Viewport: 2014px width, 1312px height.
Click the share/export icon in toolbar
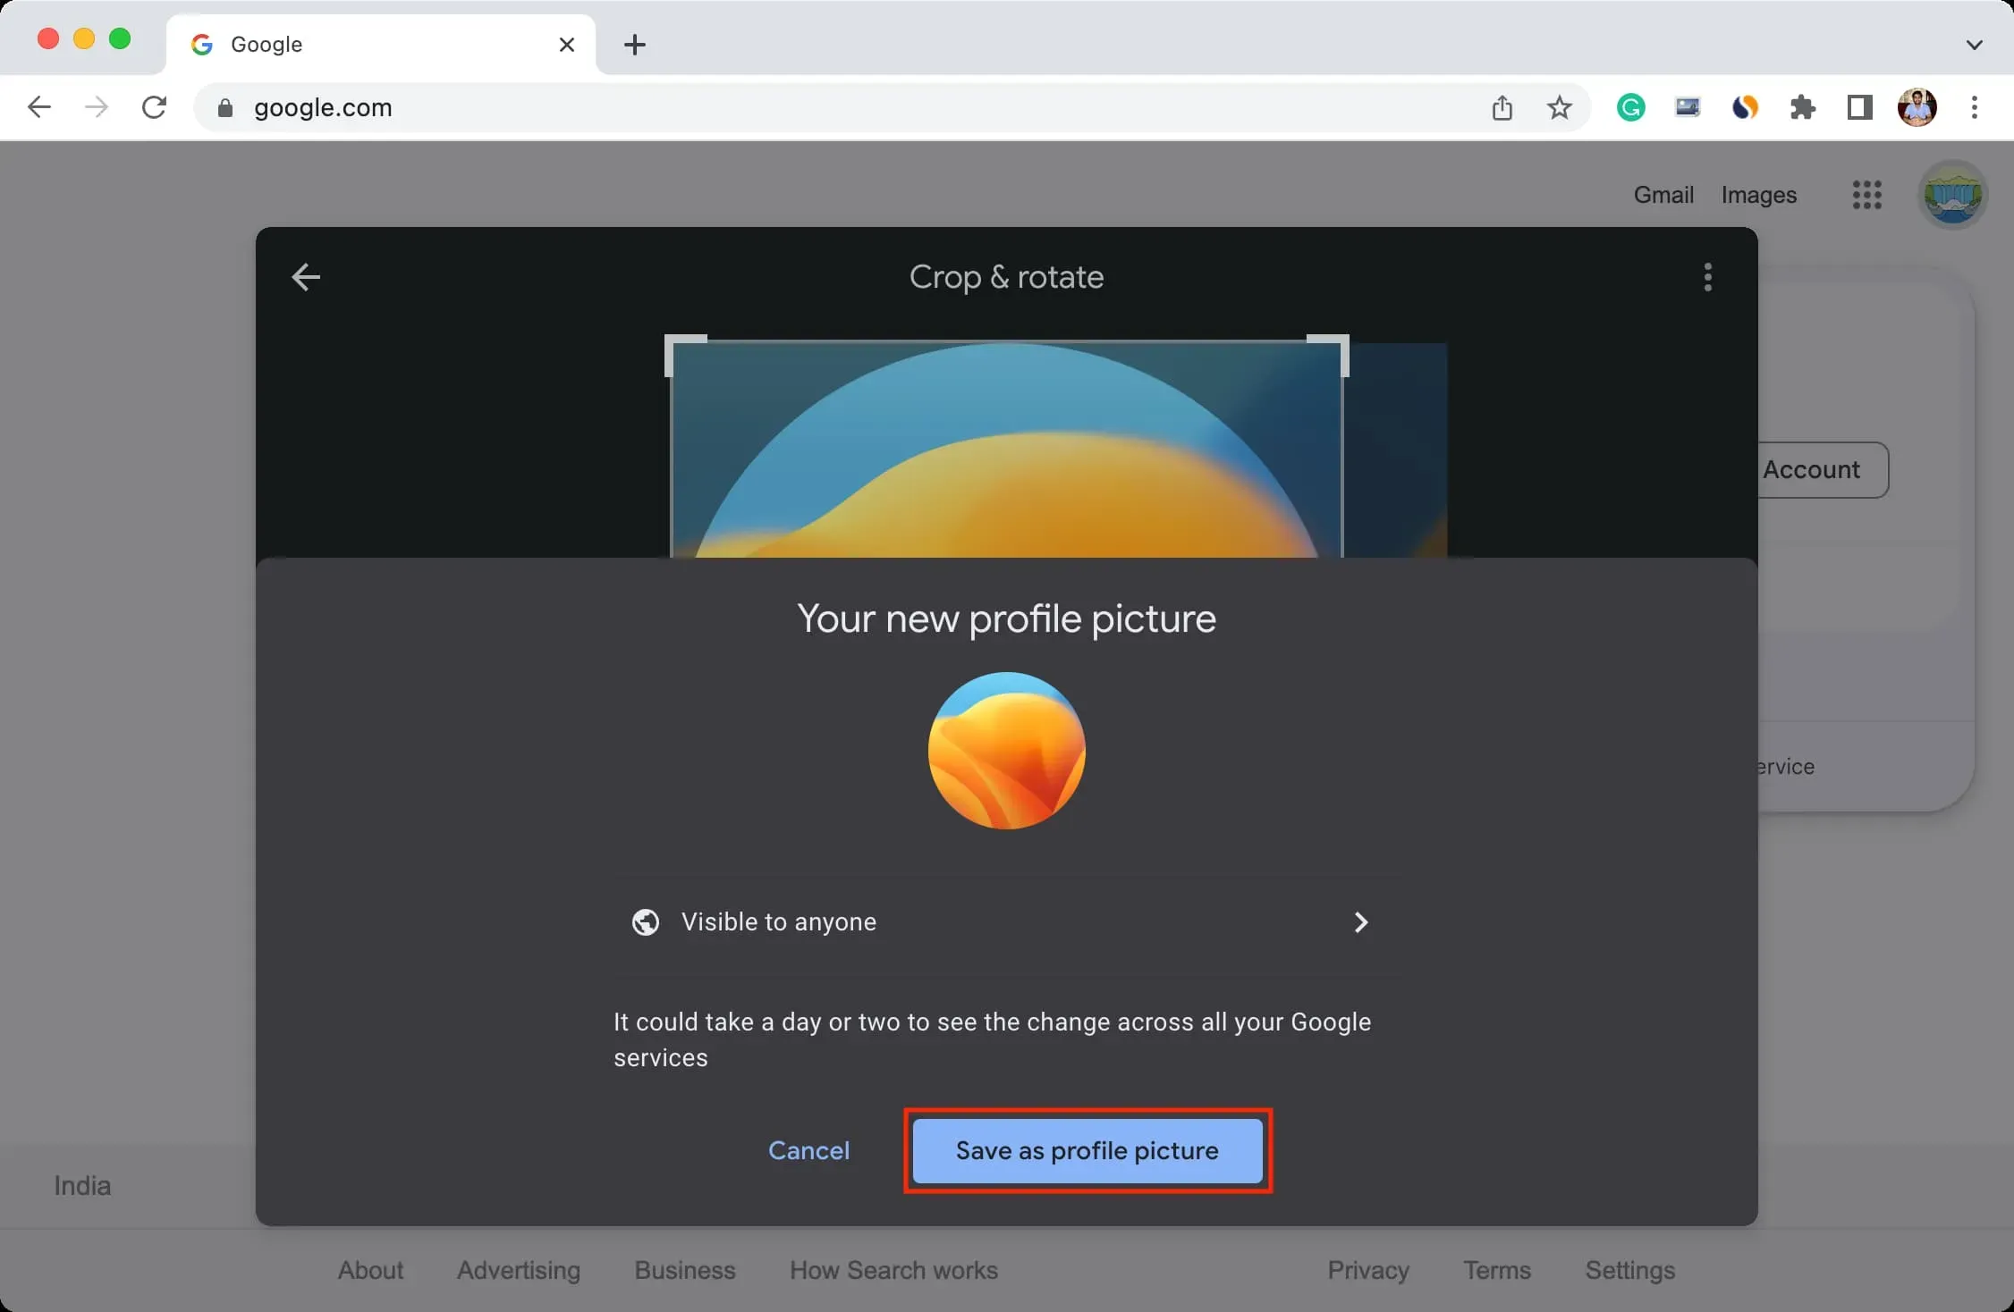1503,107
